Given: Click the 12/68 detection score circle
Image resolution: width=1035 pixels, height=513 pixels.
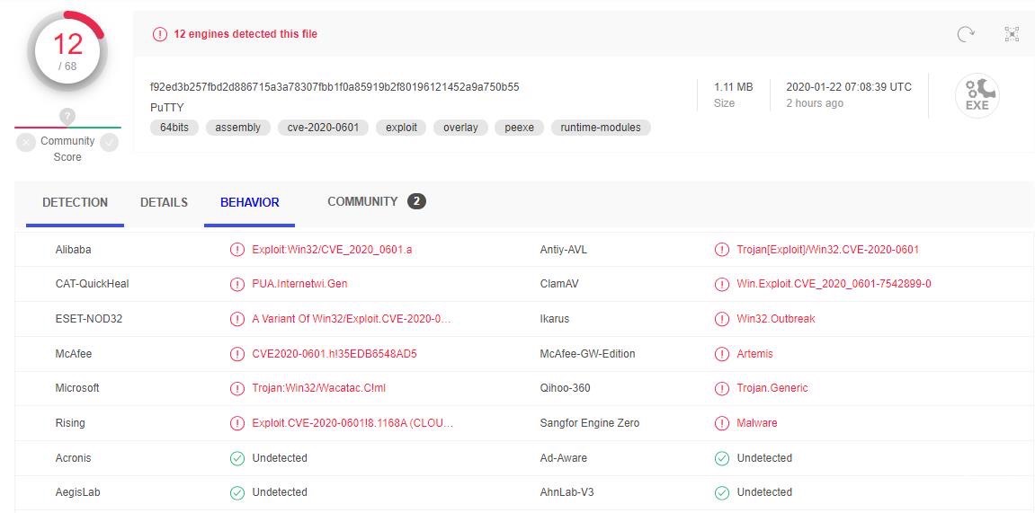Looking at the screenshot, I should (x=67, y=49).
